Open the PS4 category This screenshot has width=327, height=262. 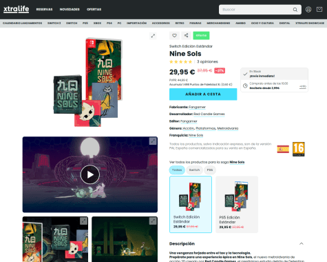pos(109,23)
